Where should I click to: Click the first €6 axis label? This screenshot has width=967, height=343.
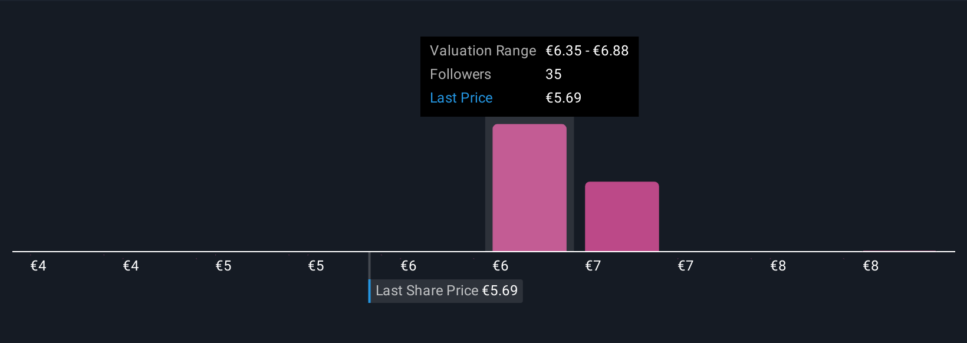[409, 266]
